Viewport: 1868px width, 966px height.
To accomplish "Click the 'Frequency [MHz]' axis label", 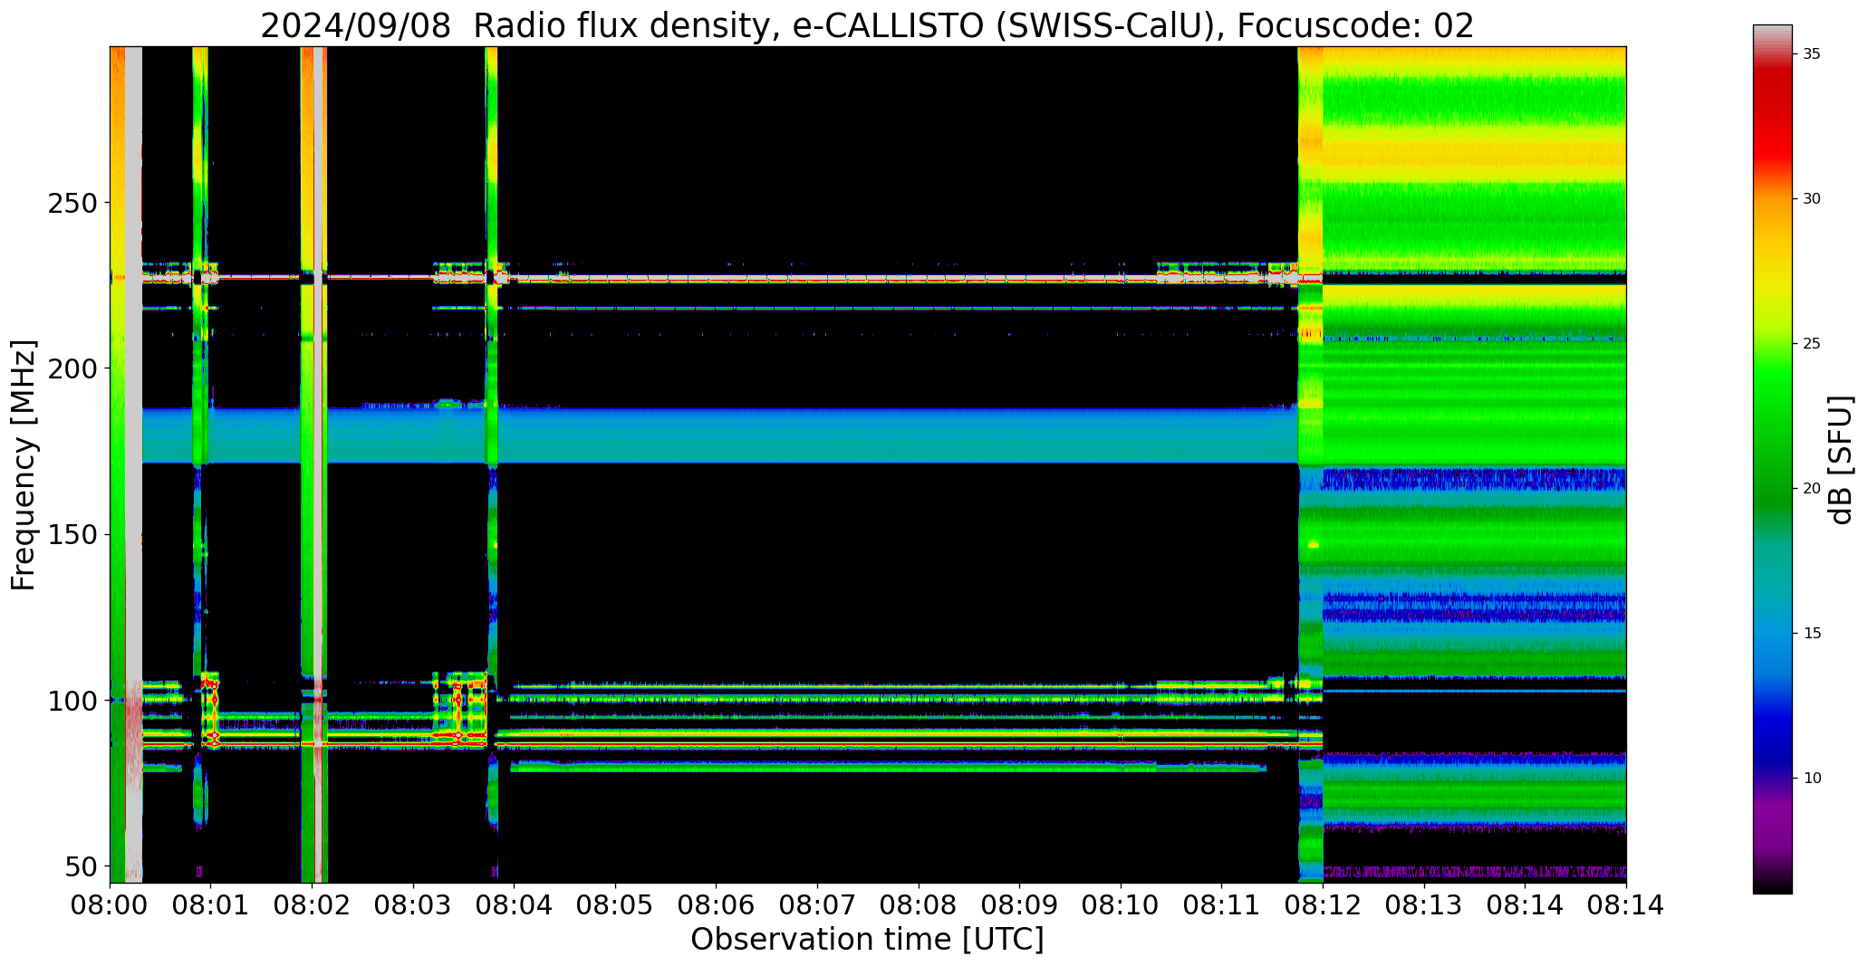I will click(x=24, y=464).
